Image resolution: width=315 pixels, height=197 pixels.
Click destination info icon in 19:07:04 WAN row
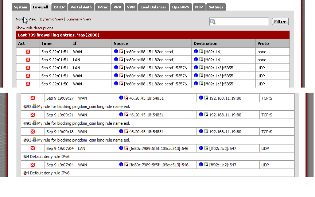coord(201,165)
